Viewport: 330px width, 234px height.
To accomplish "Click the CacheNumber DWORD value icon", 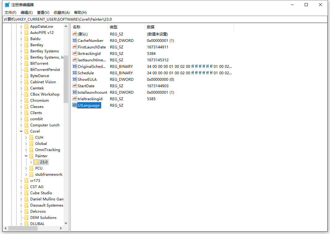I will click(x=74, y=40).
